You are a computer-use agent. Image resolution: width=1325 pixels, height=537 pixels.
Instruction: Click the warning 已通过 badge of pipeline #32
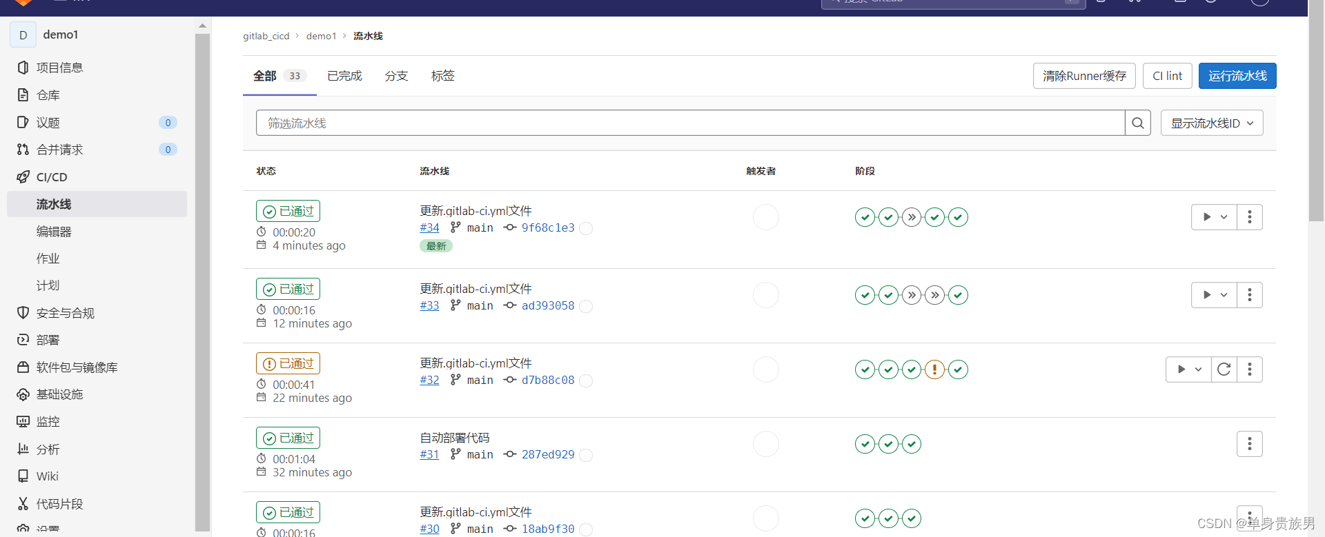[288, 363]
